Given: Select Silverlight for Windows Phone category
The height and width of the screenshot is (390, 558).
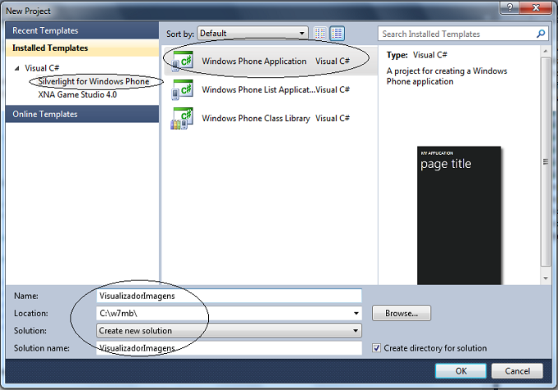Looking at the screenshot, I should pos(93,81).
